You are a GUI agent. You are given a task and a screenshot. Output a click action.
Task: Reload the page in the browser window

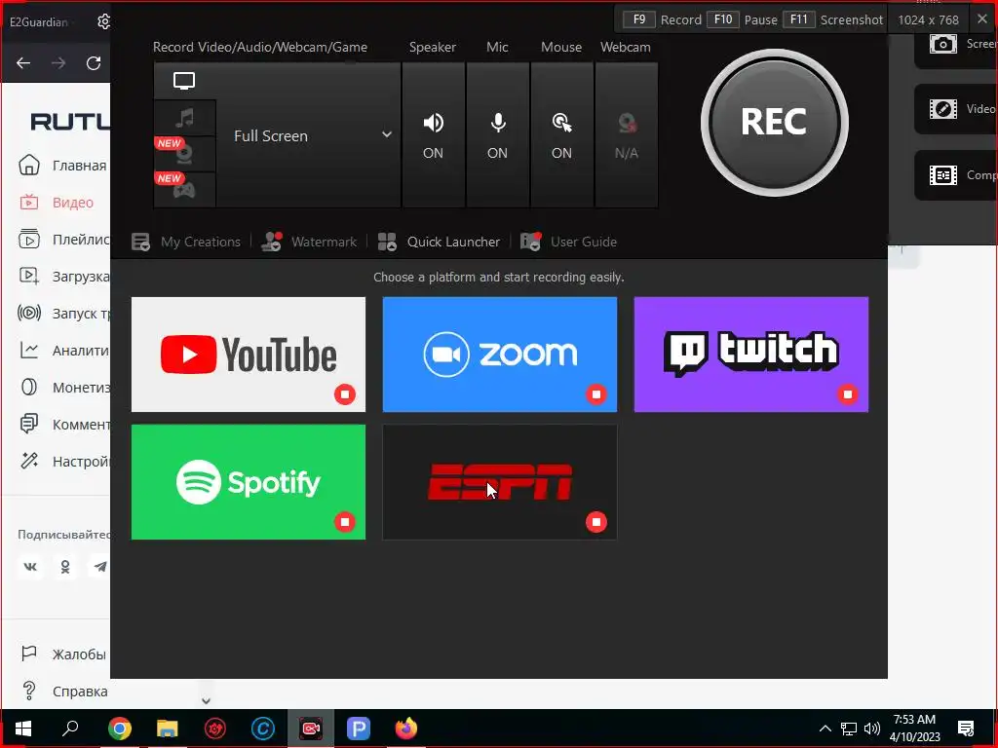pyautogui.click(x=94, y=63)
